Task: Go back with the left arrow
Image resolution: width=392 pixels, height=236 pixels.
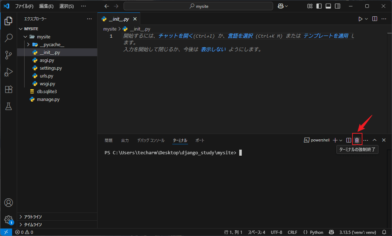Action: tap(107, 6)
